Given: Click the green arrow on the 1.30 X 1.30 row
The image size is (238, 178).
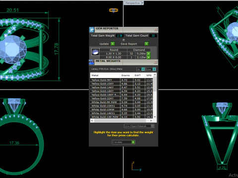Looking at the screenshot, I should (x=149, y=53).
